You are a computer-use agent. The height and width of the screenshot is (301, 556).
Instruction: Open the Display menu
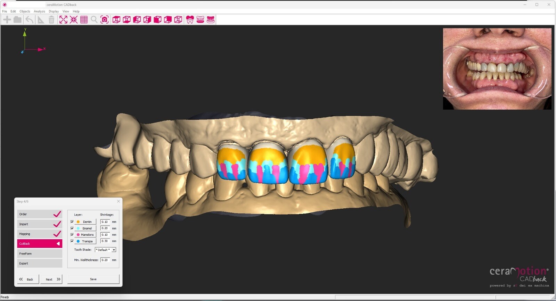pyautogui.click(x=54, y=11)
